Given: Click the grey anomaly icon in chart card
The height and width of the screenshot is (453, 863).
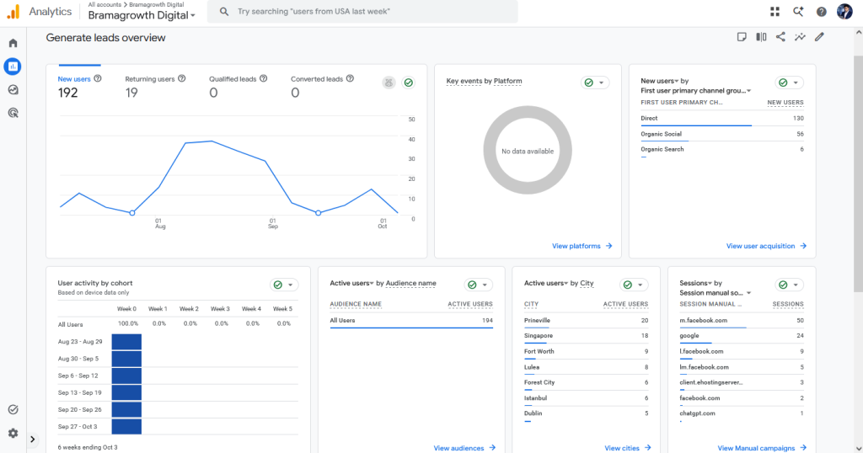Looking at the screenshot, I should [389, 83].
